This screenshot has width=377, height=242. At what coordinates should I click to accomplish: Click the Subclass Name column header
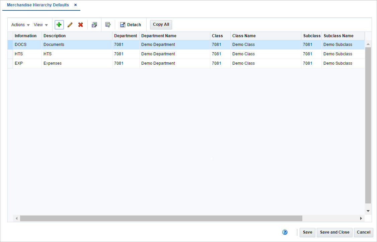tap(343, 36)
